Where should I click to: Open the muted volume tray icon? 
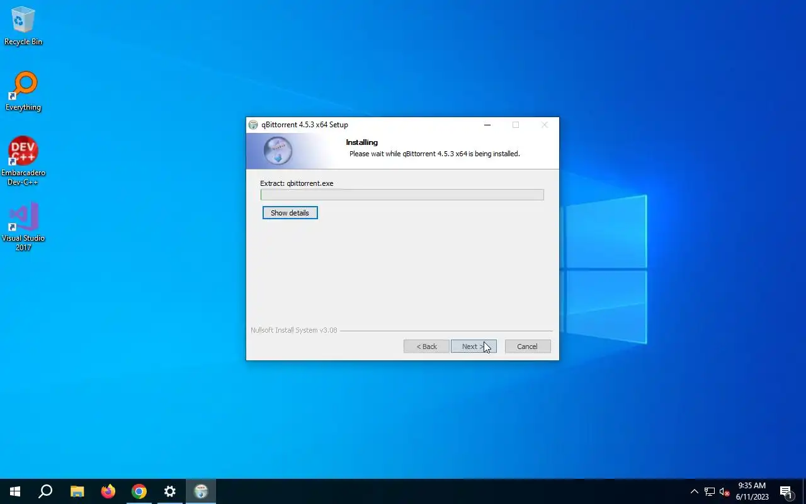pyautogui.click(x=724, y=491)
